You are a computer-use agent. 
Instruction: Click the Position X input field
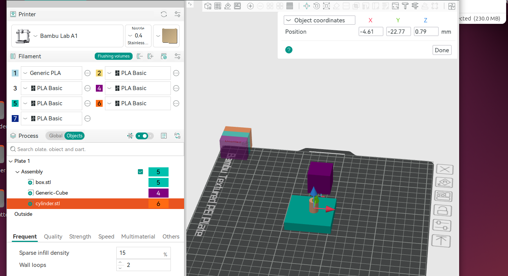[371, 32]
